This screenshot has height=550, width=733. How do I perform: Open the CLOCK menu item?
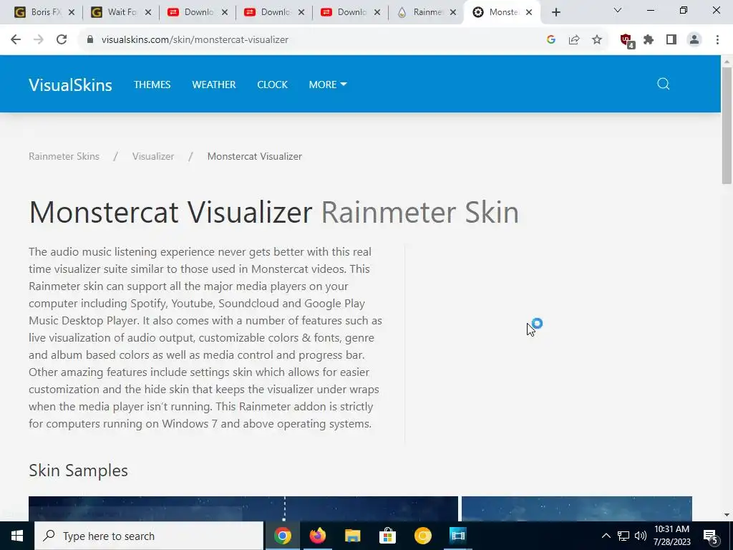click(x=273, y=85)
